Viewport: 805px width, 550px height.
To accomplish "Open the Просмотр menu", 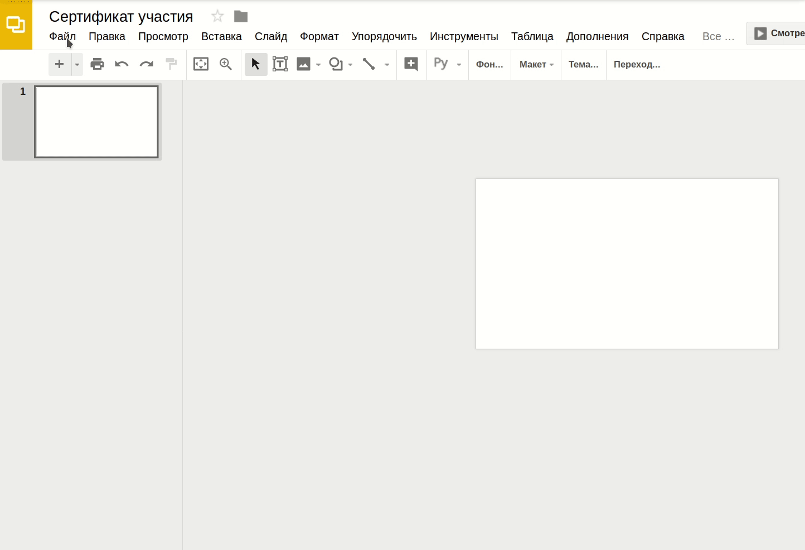I will coord(163,36).
